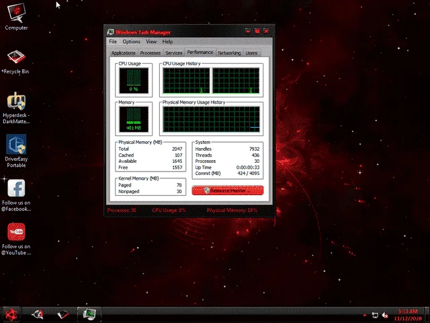This screenshot has width=430, height=323.
Task: Click the network tray icon
Action: click(x=375, y=315)
